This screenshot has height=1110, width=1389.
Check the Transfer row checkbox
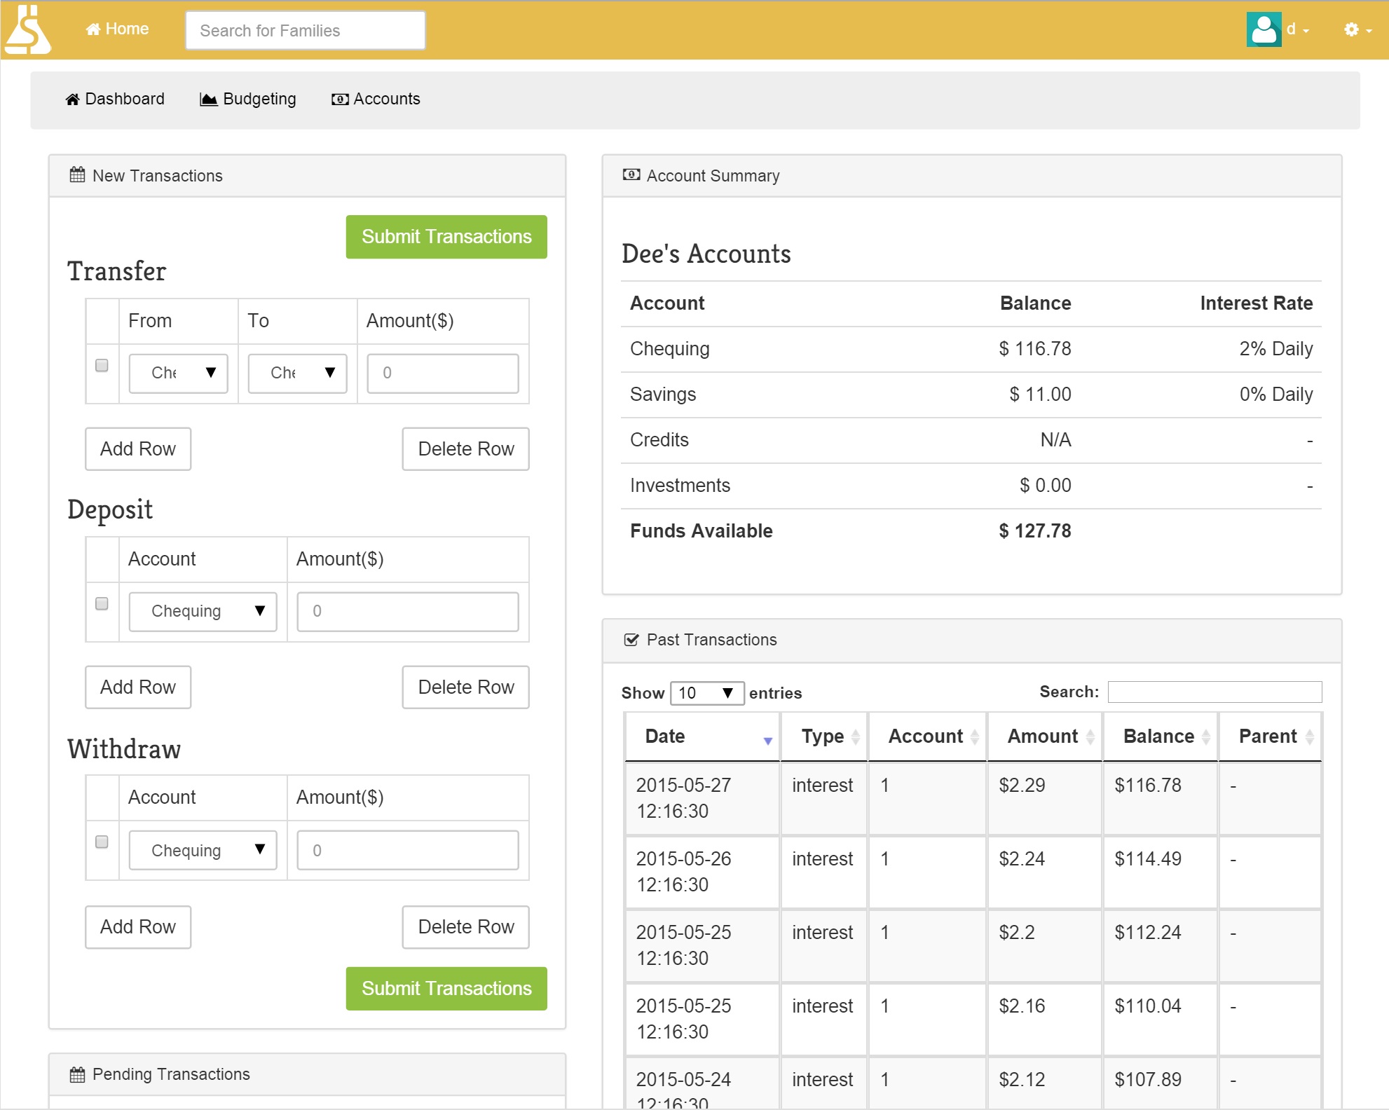coord(102,365)
